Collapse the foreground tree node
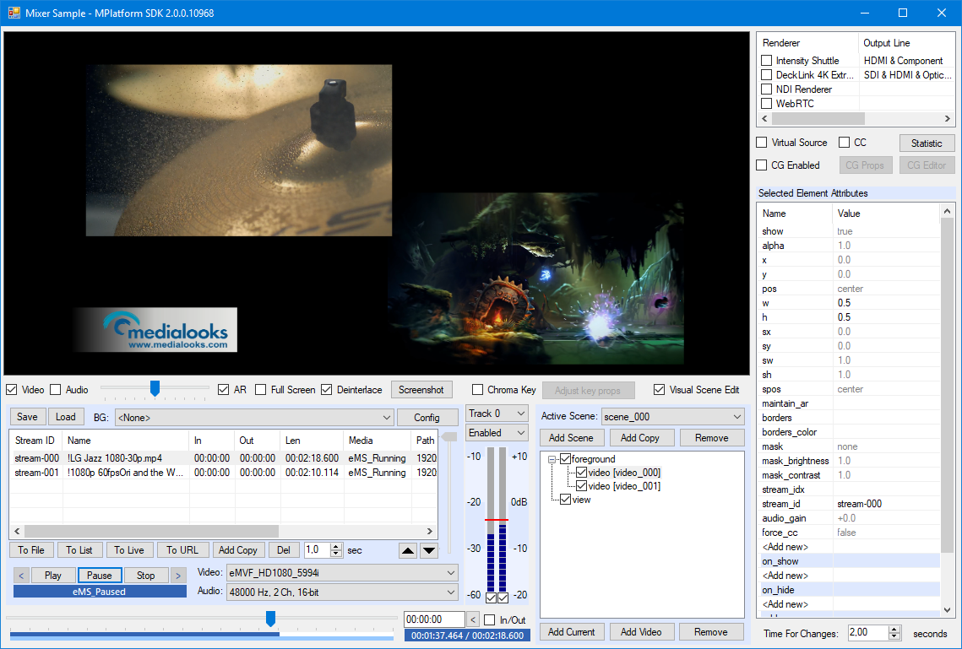 tap(552, 459)
